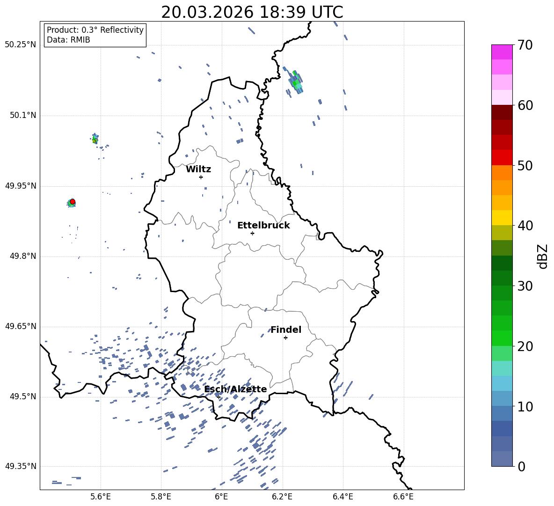Image resolution: width=554 pixels, height=506 pixels.
Task: Click the colorbar tick label 0
Action: (522, 467)
